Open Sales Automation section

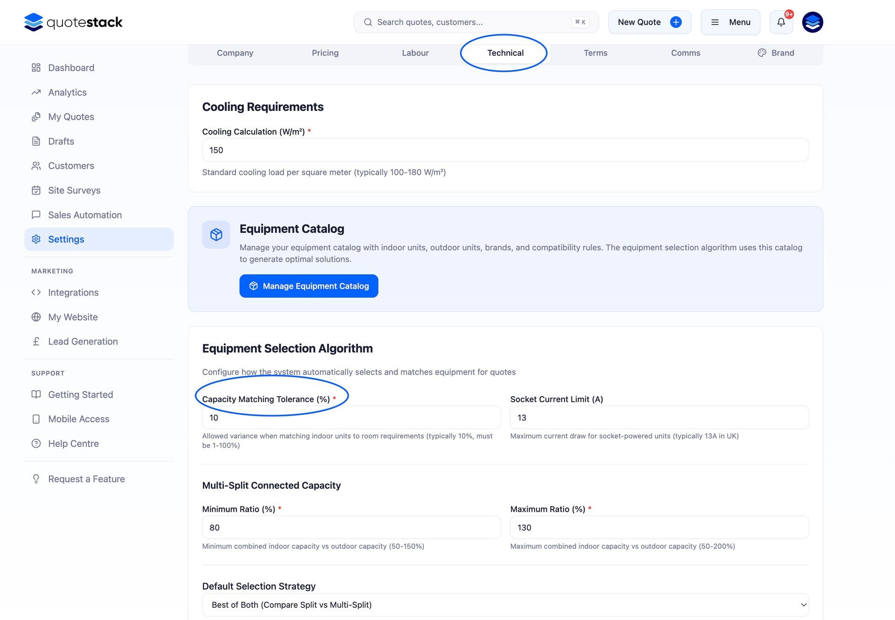click(85, 215)
